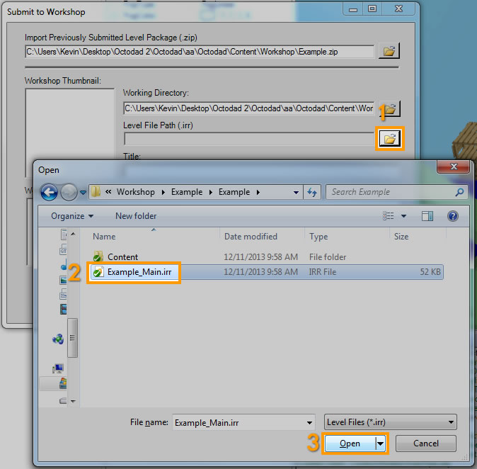
Task: Click Workshop in the breadcrumb path
Action: pyautogui.click(x=136, y=192)
